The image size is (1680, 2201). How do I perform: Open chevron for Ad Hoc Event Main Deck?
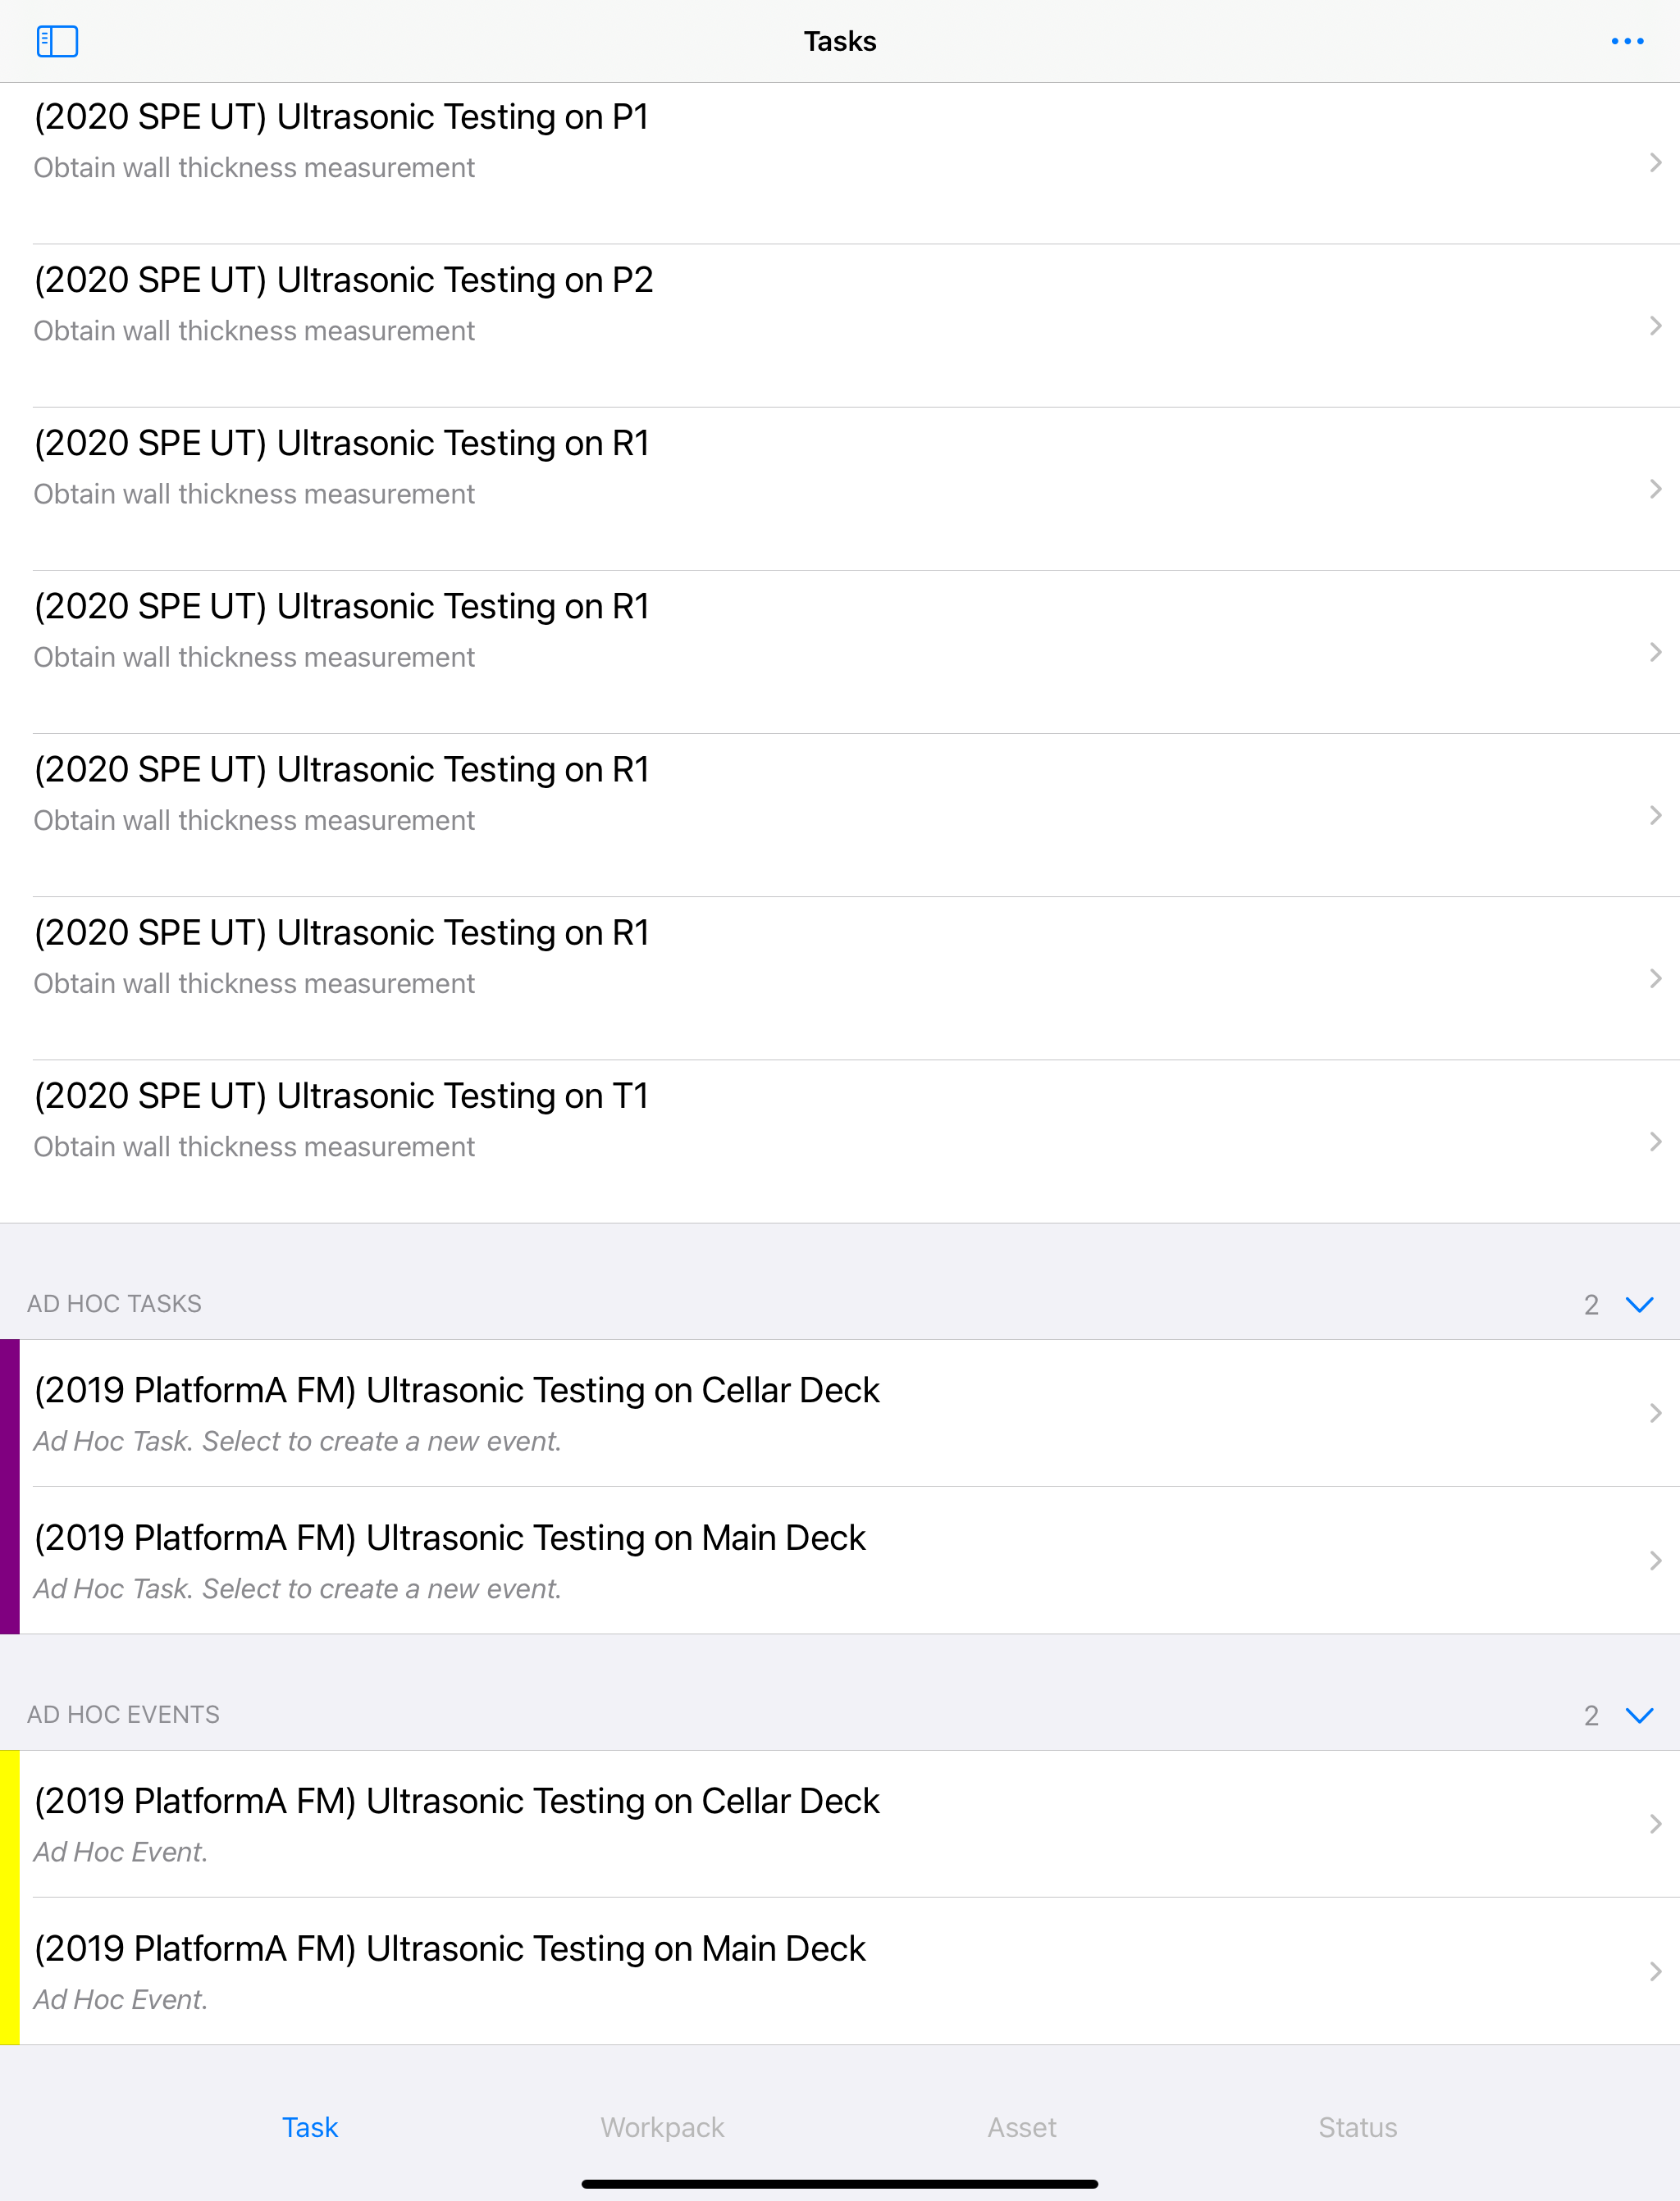(1655, 1971)
